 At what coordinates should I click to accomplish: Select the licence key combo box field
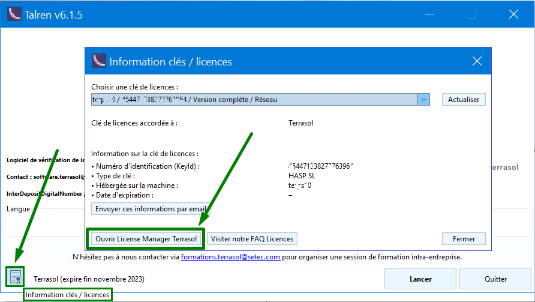tap(260, 100)
